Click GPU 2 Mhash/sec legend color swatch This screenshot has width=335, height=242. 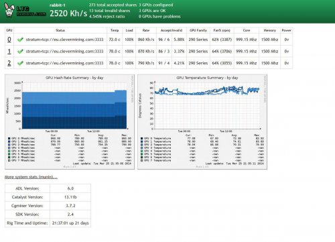coord(9,145)
